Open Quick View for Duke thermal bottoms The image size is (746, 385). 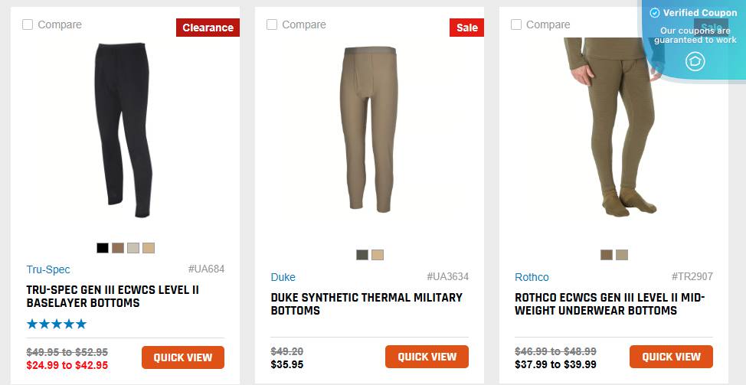coord(427,357)
